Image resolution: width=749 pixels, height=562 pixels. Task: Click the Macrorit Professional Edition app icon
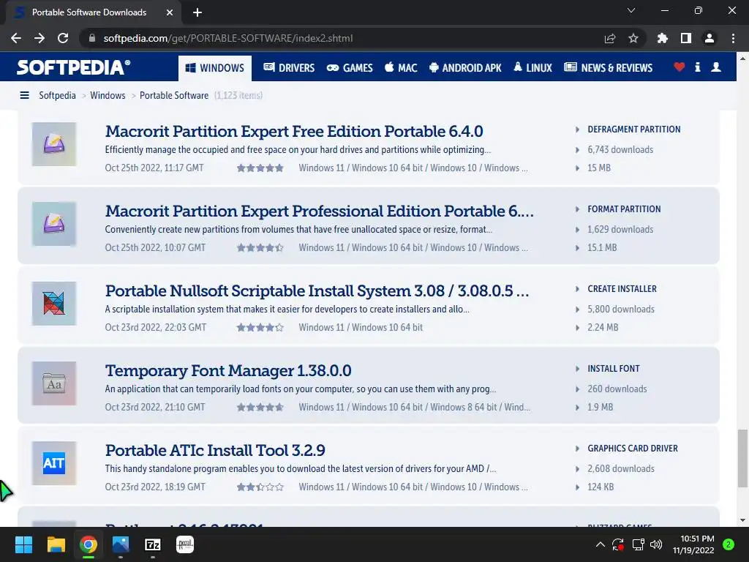click(54, 224)
